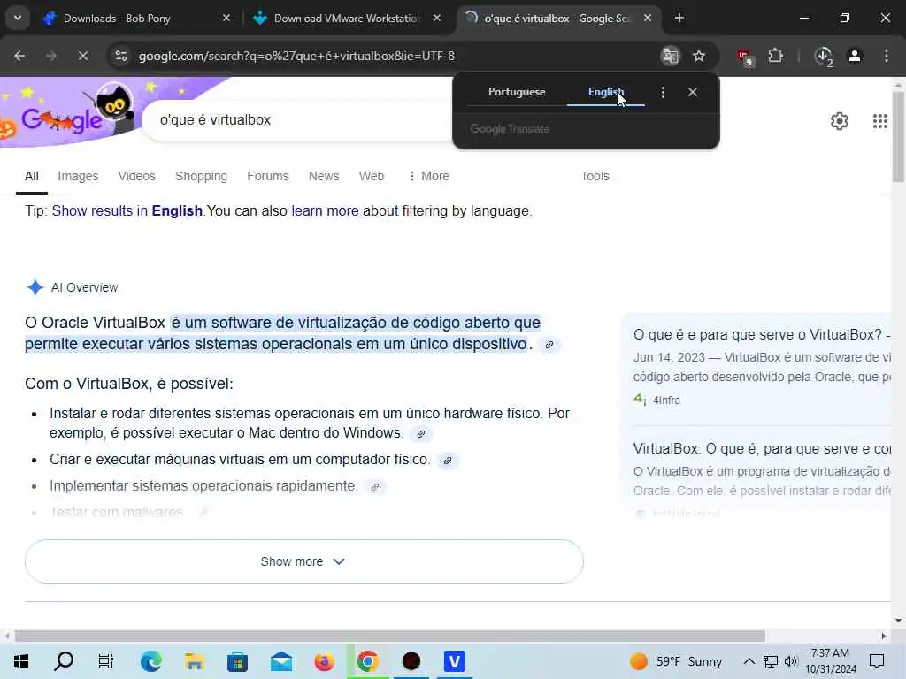View site information icon in address bar
This screenshot has width=906, height=679.
pos(120,56)
